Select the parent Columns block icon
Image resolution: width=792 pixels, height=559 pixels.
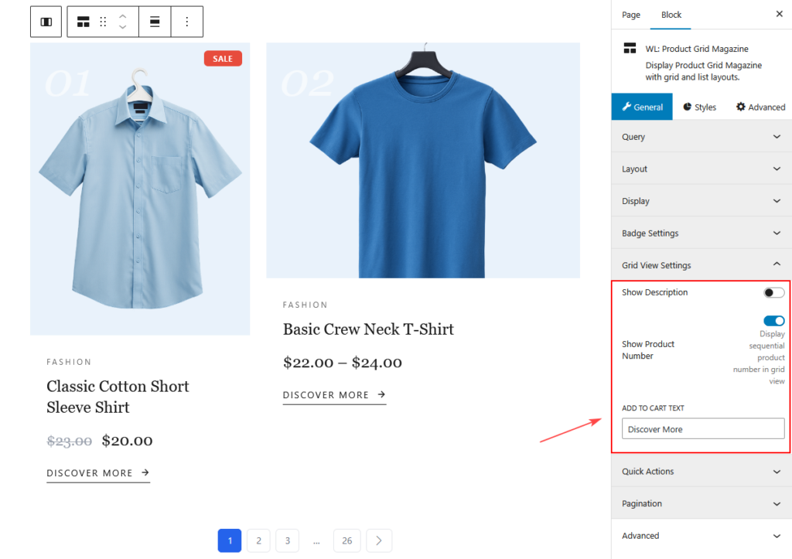pyautogui.click(x=46, y=21)
